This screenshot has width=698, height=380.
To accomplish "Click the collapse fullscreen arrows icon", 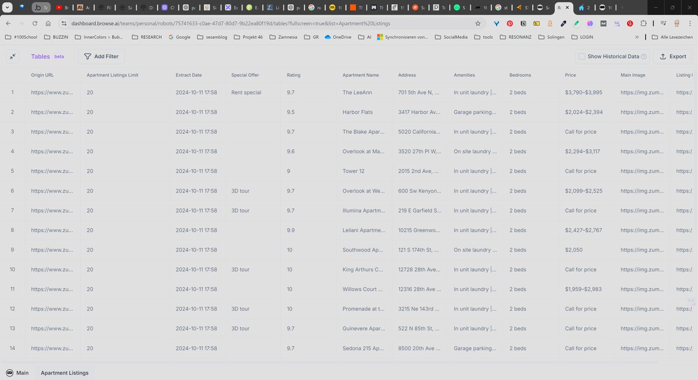I will click(x=13, y=56).
